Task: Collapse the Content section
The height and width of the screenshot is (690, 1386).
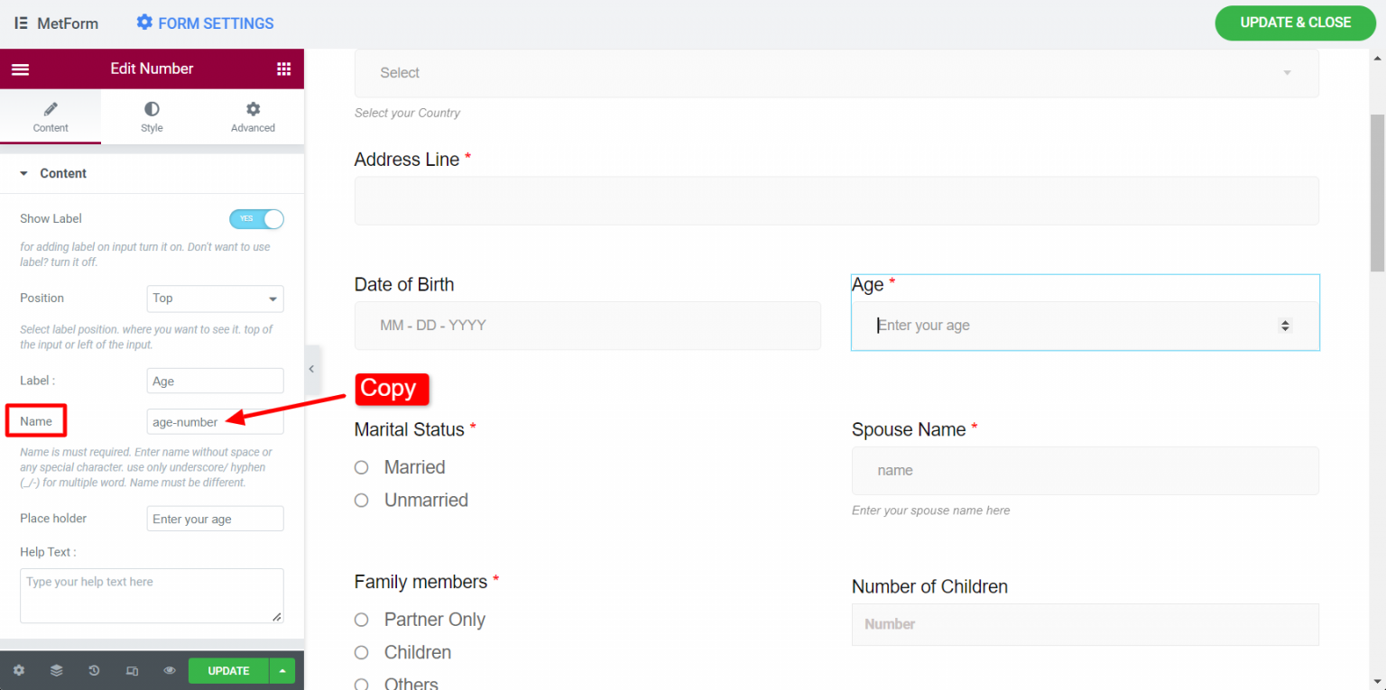Action: point(61,173)
